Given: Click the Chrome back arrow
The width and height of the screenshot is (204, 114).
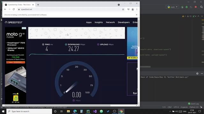Looking at the screenshot, I should point(5,9).
